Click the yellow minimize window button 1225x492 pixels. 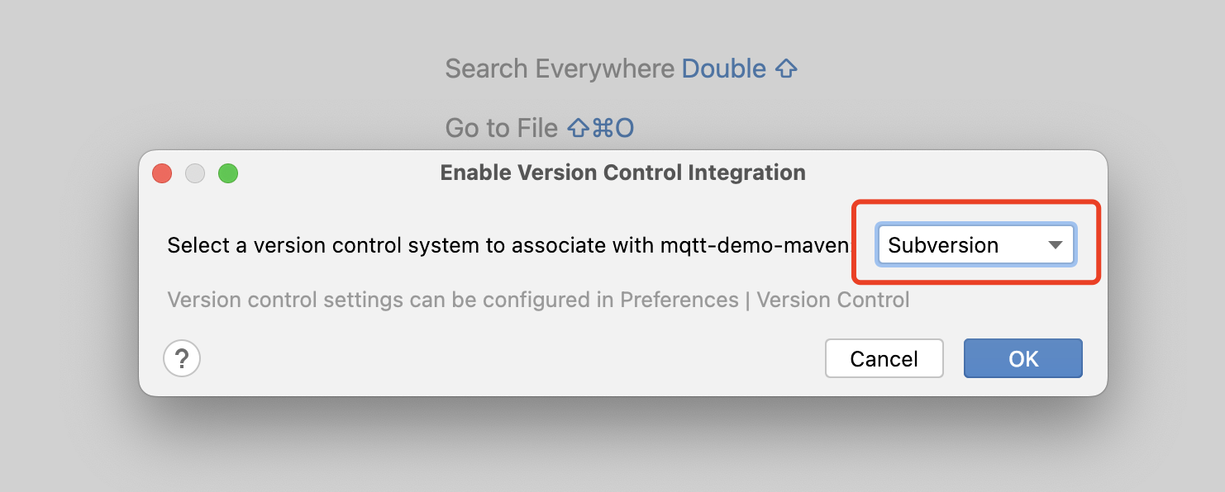(195, 173)
